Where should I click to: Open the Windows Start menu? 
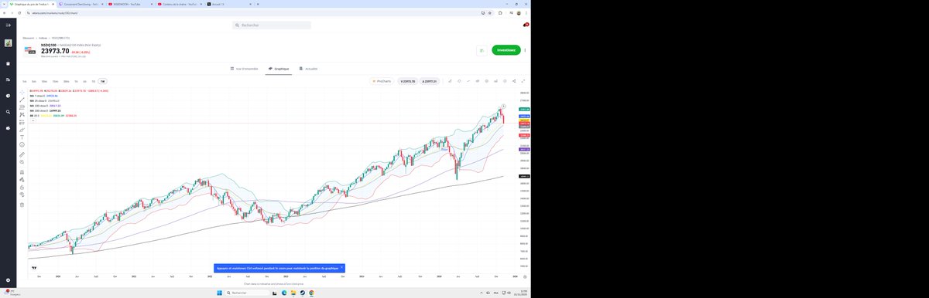219,293
